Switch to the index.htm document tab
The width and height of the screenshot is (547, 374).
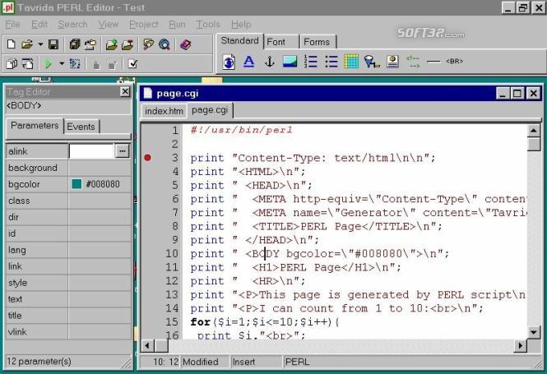(164, 111)
